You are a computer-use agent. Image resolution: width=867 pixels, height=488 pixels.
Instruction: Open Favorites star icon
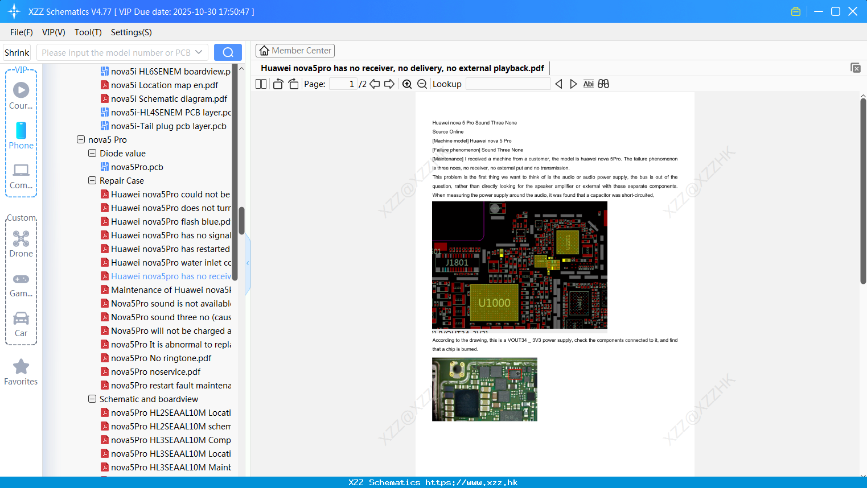point(21,366)
